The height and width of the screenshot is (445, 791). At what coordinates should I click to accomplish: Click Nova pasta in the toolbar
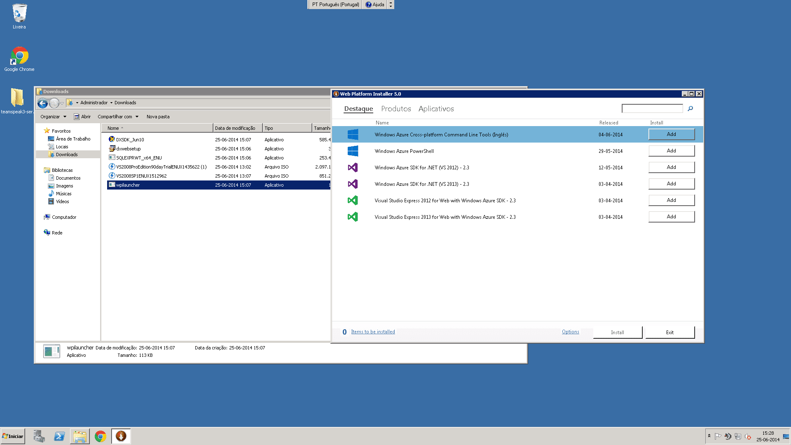(x=158, y=117)
